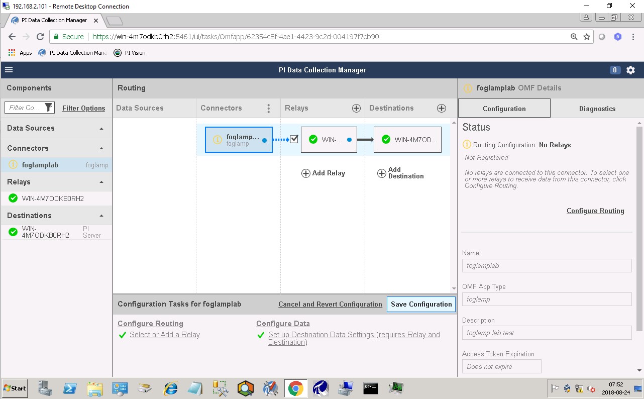Click the Save Configuration button
Image resolution: width=644 pixels, height=399 pixels.
click(421, 304)
